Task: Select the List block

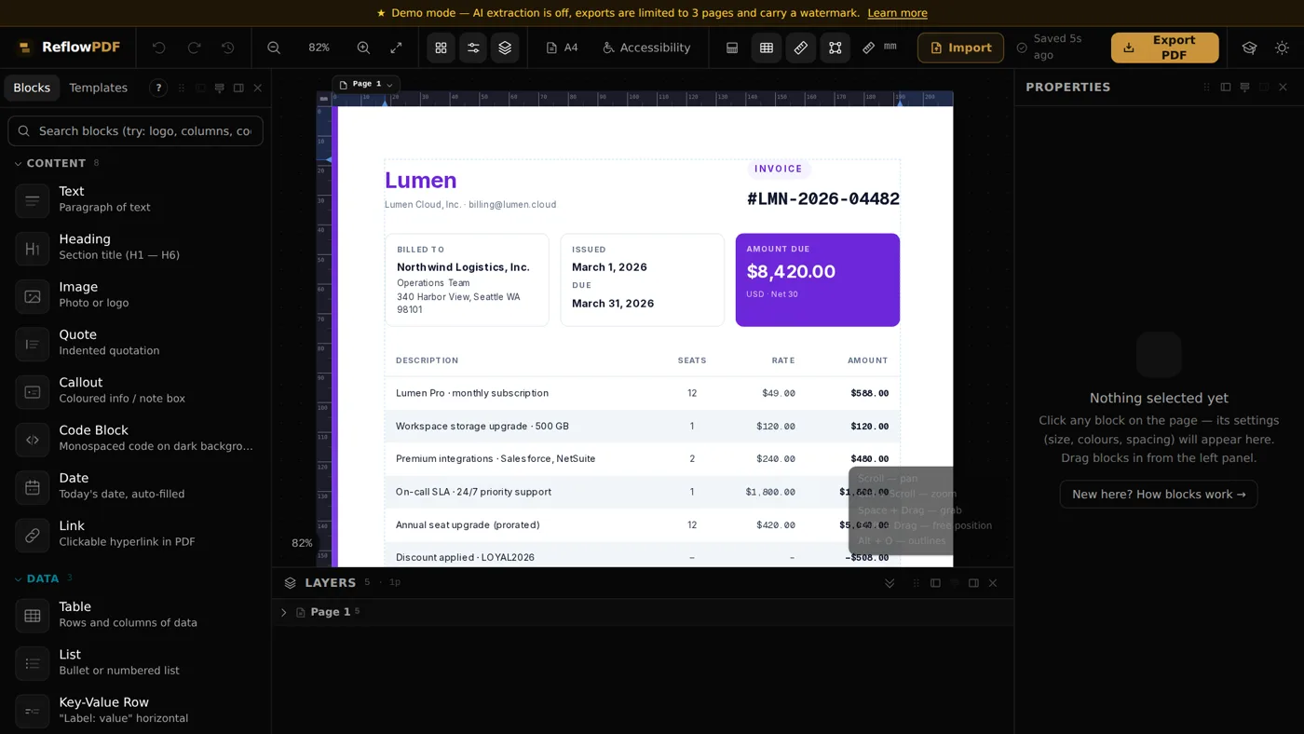Action: pyautogui.click(x=135, y=662)
